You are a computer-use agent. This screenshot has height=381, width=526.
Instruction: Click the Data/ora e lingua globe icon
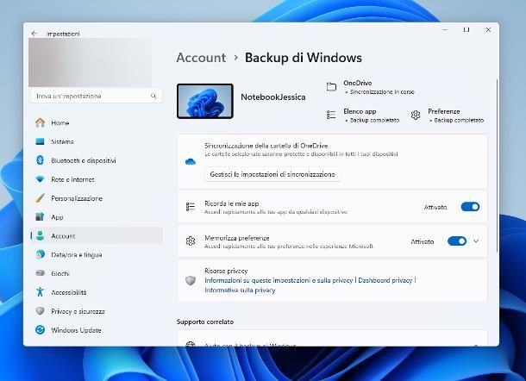coord(40,254)
